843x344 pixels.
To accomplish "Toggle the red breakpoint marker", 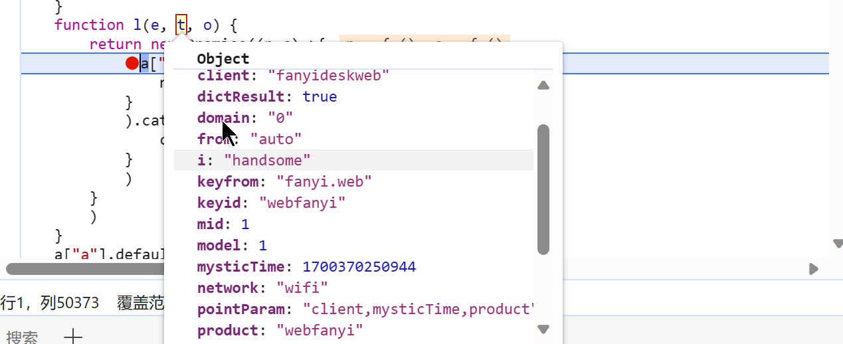I will pos(132,64).
